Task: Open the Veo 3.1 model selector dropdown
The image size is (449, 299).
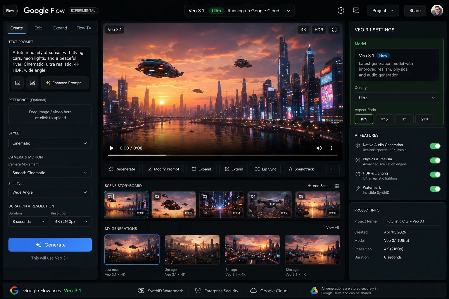Action: 239,11
